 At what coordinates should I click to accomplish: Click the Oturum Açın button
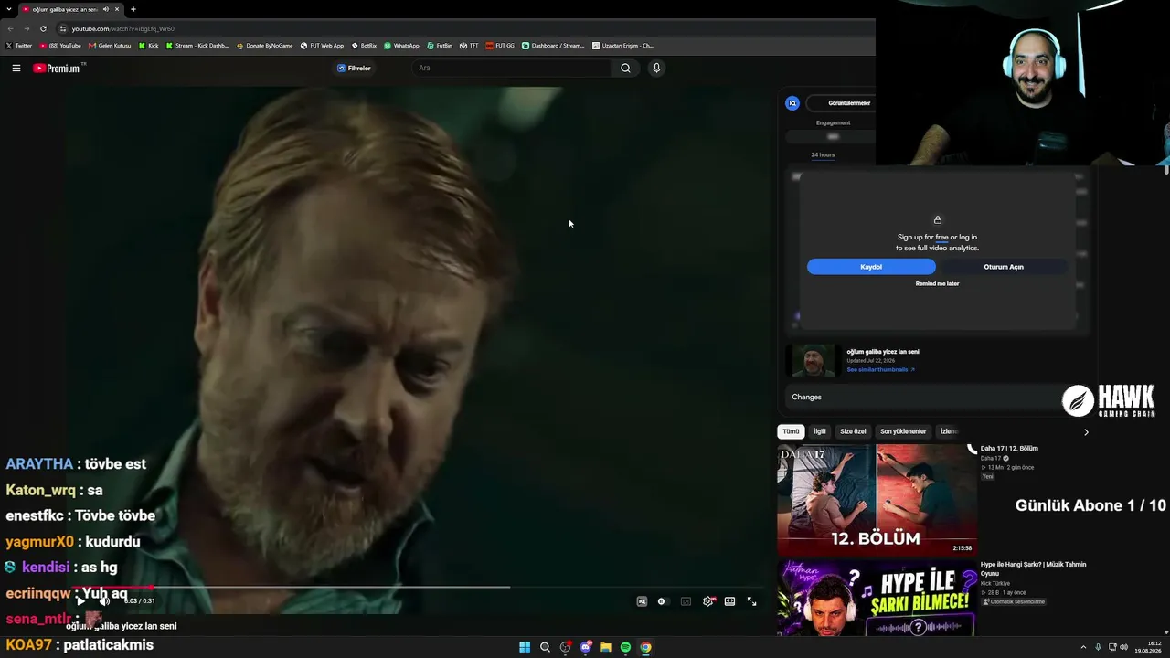(1004, 267)
